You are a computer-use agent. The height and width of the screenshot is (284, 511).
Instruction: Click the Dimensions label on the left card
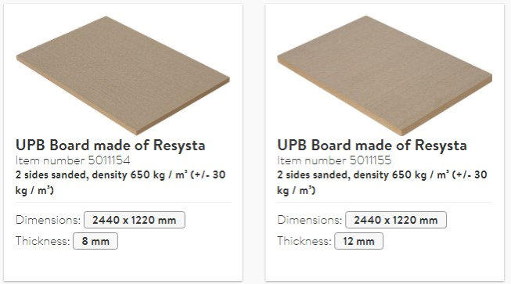point(48,220)
